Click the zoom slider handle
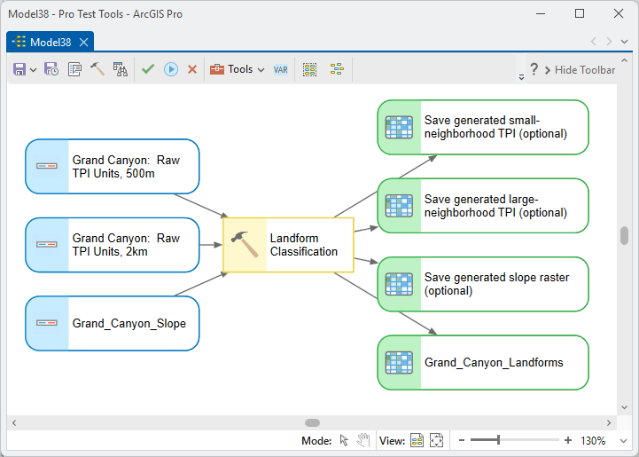This screenshot has width=639, height=457. [x=498, y=440]
